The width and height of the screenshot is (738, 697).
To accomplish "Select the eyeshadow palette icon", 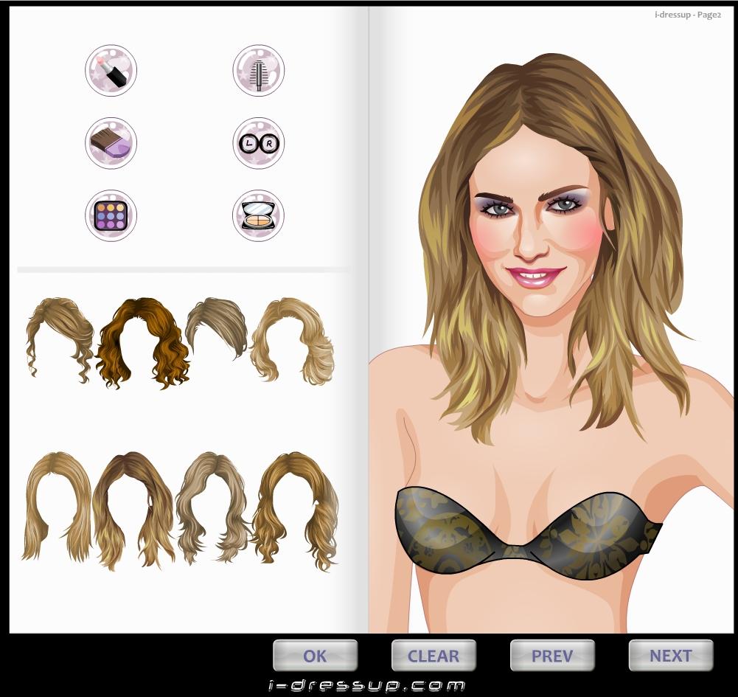I will click(x=111, y=215).
